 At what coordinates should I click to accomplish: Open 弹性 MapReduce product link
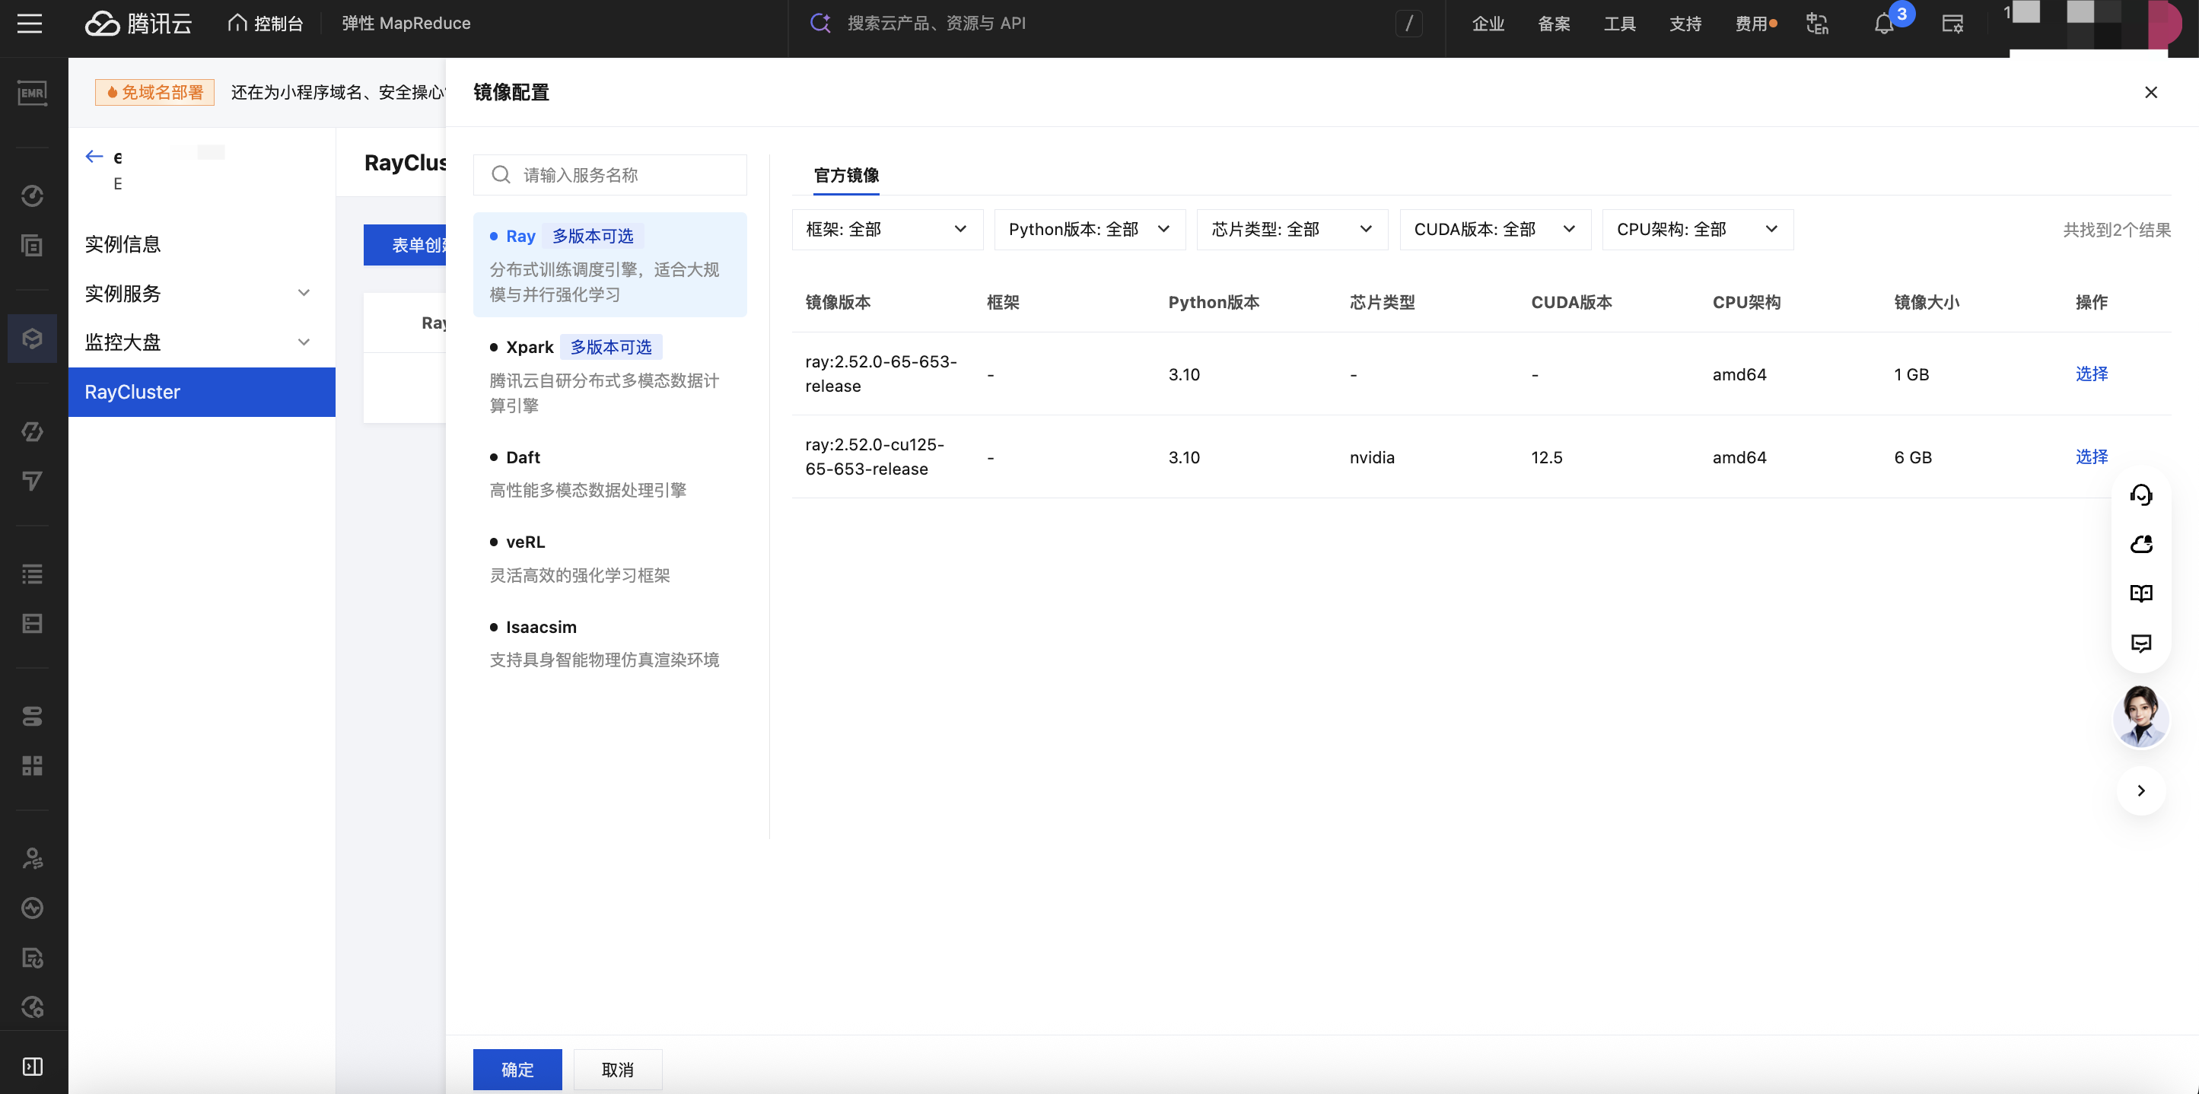tap(406, 23)
